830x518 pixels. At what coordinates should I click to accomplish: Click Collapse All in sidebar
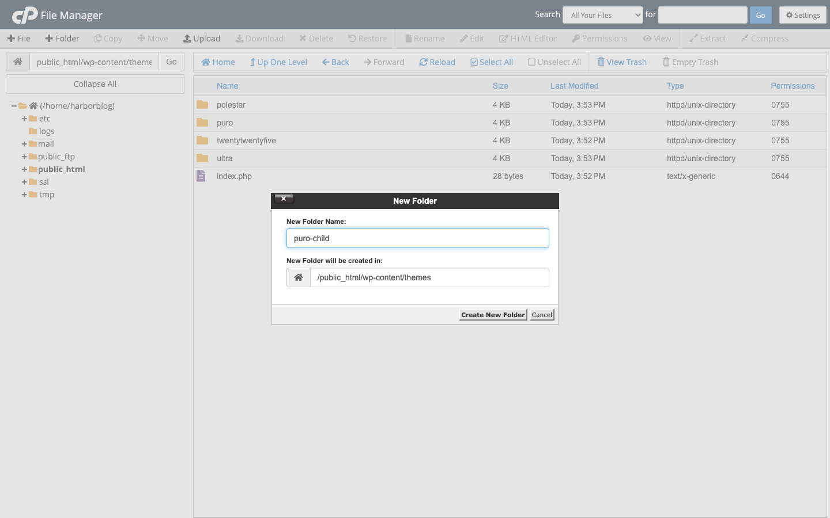click(95, 84)
